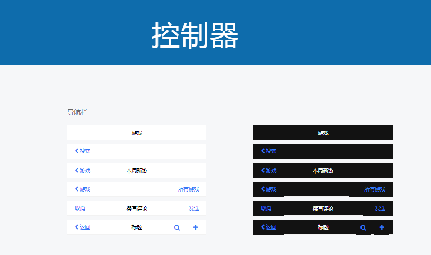Click the plus icon in the light navigation bar
The width and height of the screenshot is (431, 255).
coord(196,227)
